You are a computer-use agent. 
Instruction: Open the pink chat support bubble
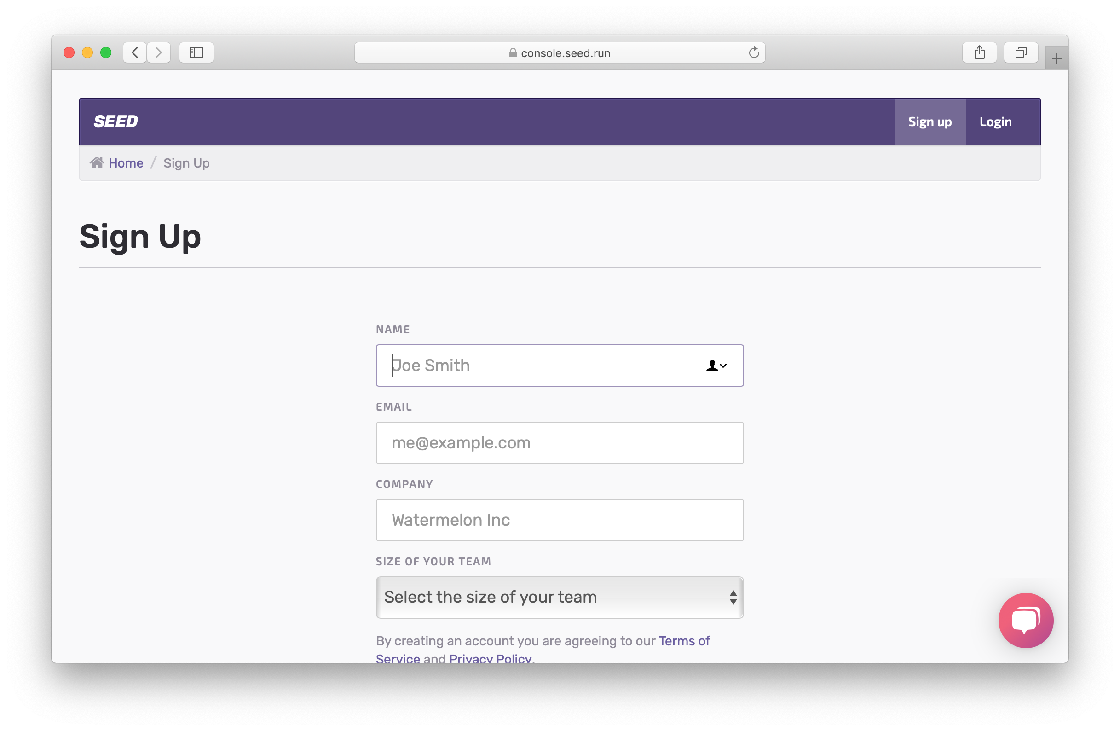tap(1025, 620)
